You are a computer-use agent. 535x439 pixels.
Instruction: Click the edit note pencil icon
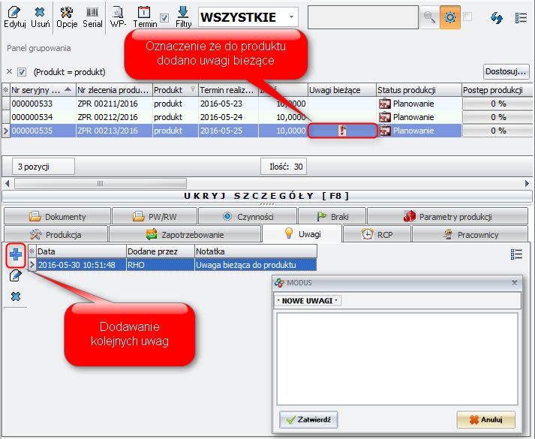15,275
